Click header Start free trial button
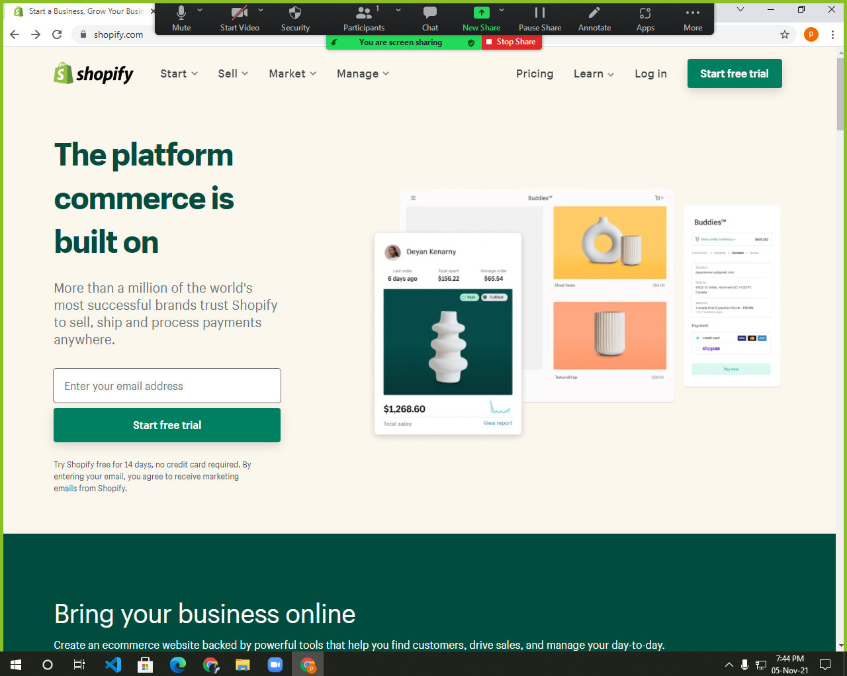Image resolution: width=847 pixels, height=676 pixels. (x=735, y=73)
